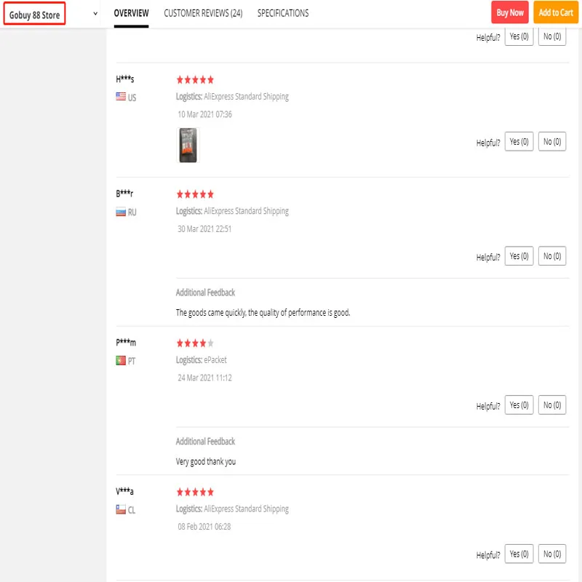Vote No (0) on B***r's review
The height and width of the screenshot is (582, 582).
click(552, 256)
